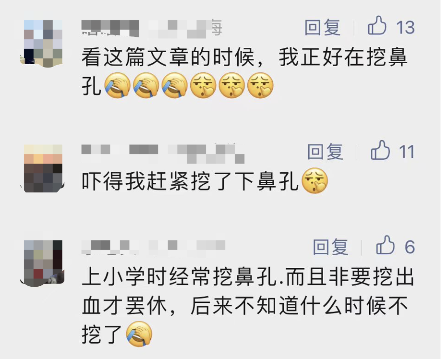Tap thumbs-up icon beside the 11 count
Screen dimensions: 441x359
[x=380, y=150]
